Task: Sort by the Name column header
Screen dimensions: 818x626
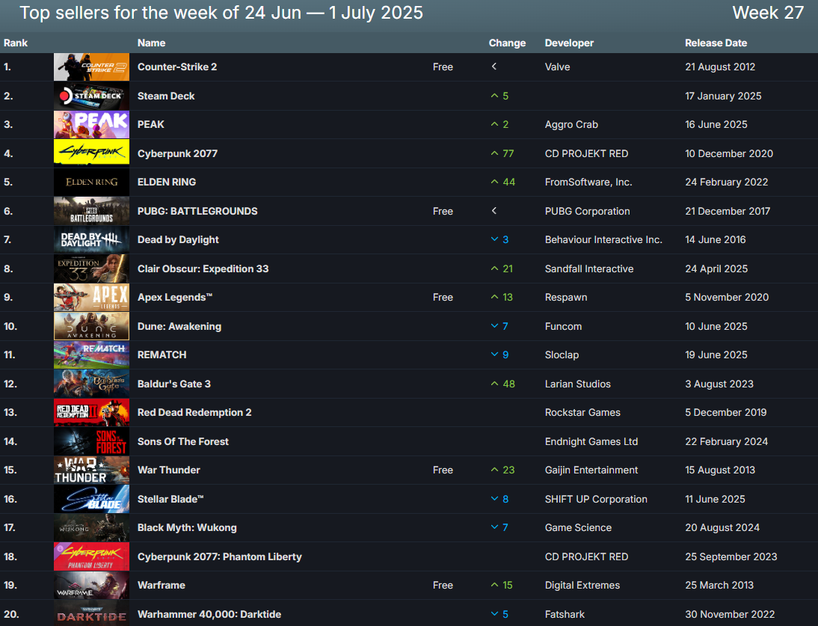Action: click(x=151, y=43)
